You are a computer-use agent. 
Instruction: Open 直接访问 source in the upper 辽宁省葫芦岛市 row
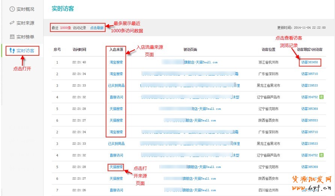coord(116,97)
